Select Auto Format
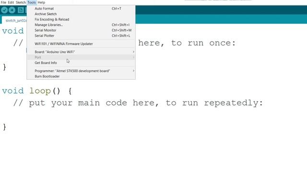This screenshot has width=307, height=172. point(81,9)
